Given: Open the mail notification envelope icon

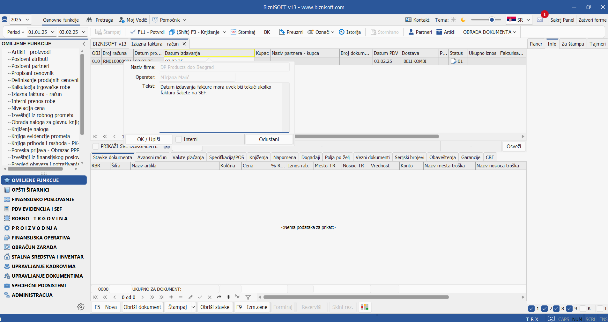Looking at the screenshot, I should (x=540, y=20).
